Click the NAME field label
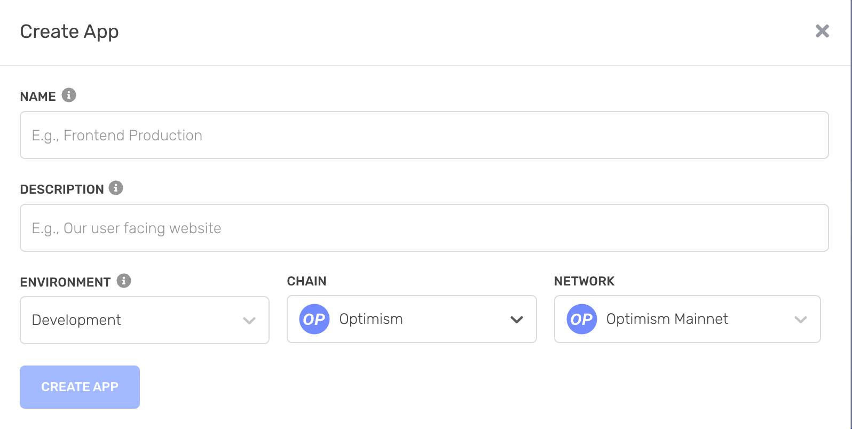852x429 pixels. click(x=38, y=97)
